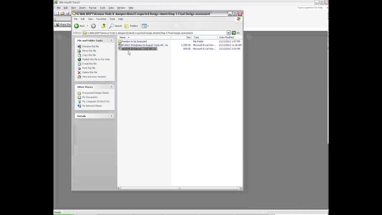This screenshot has width=382, height=215.
Task: Open Excel's Window menu
Action: (x=121, y=8)
